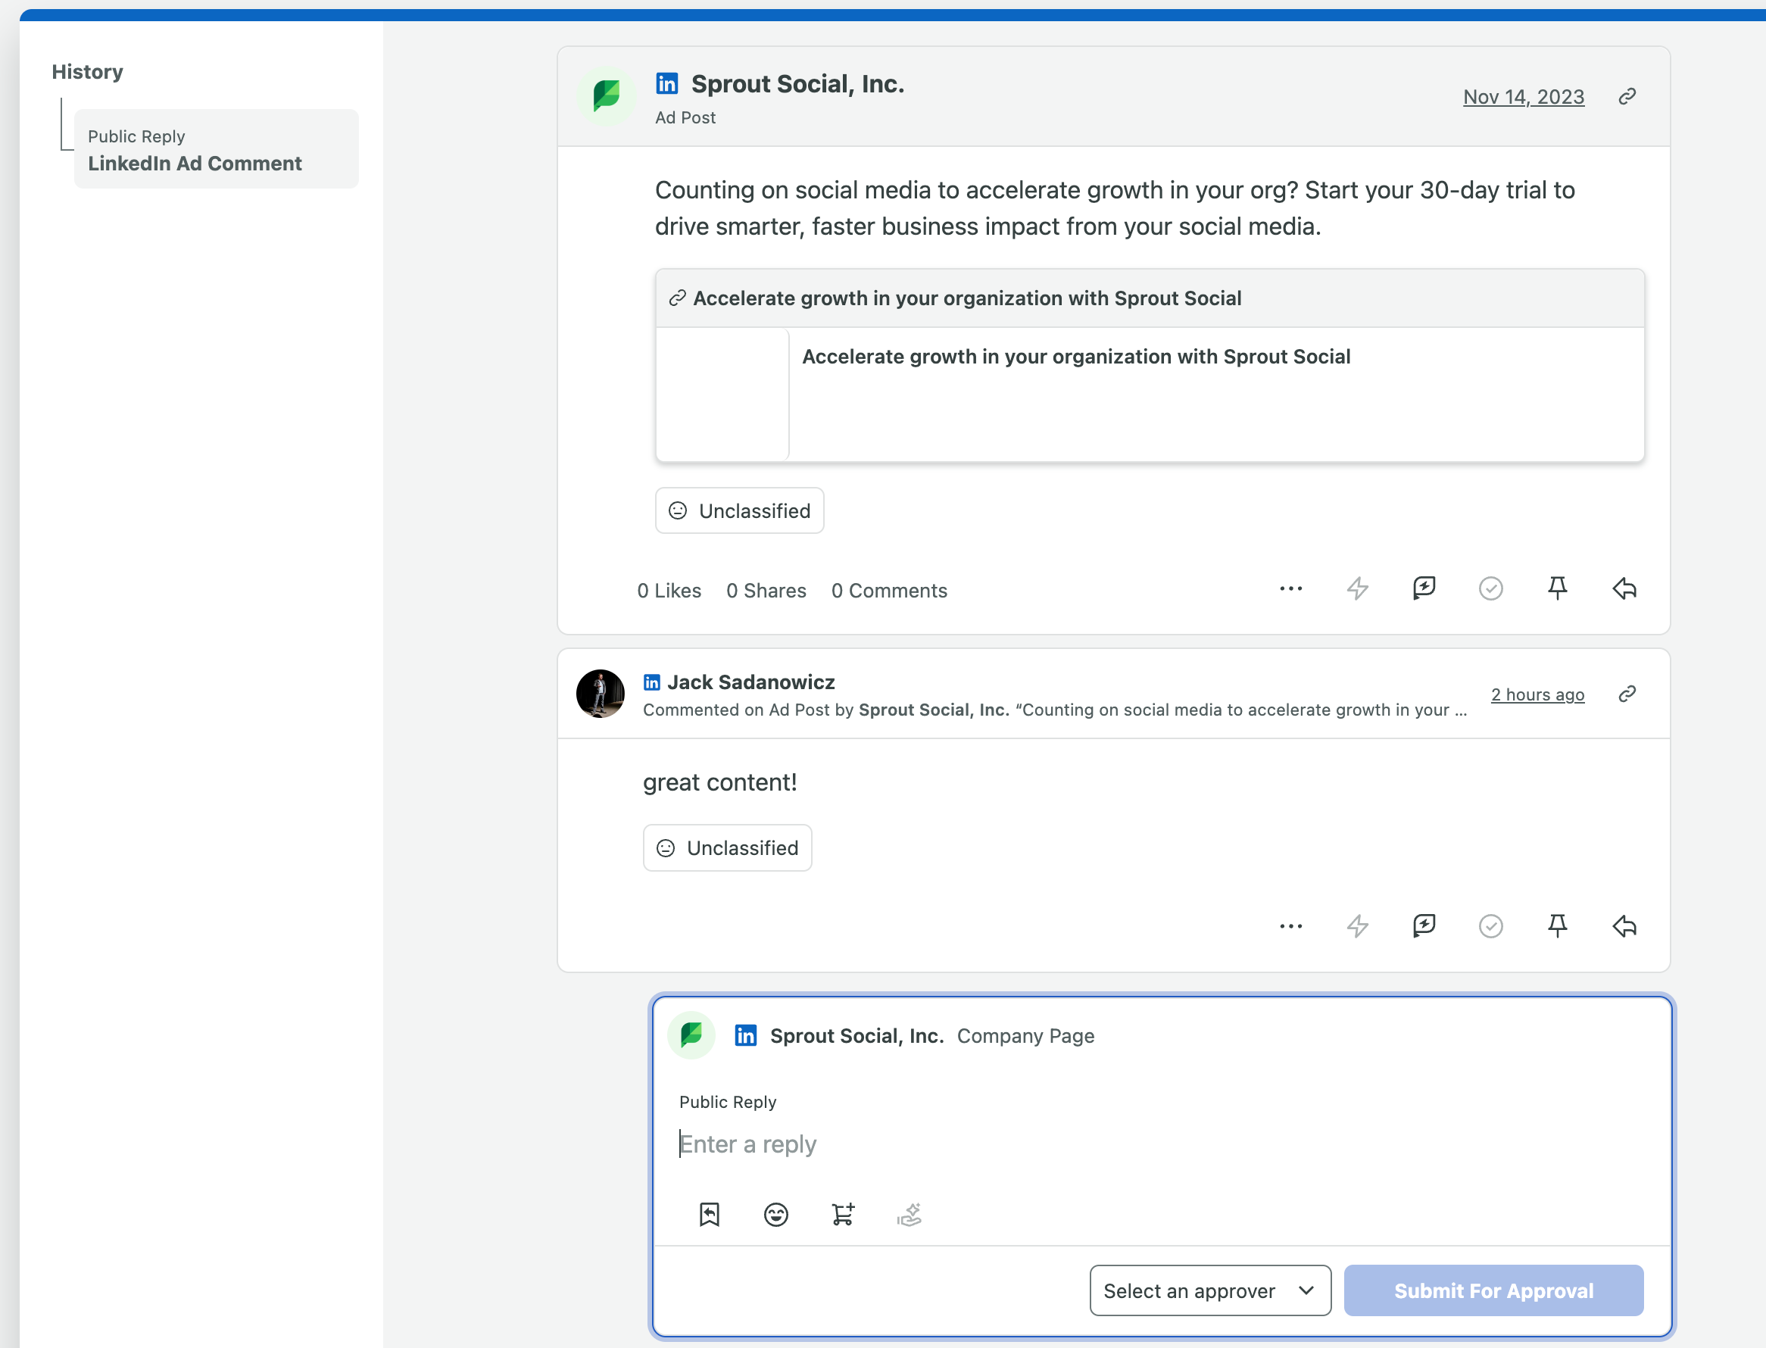This screenshot has height=1348, width=1766.
Task: Mark the Ad Post as complete
Action: point(1491,588)
